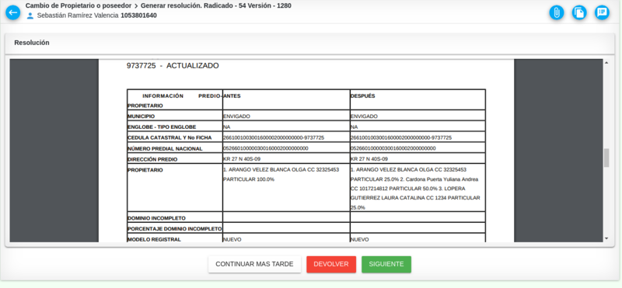Click 'NA' in the DESPUÉS column

coord(354,127)
